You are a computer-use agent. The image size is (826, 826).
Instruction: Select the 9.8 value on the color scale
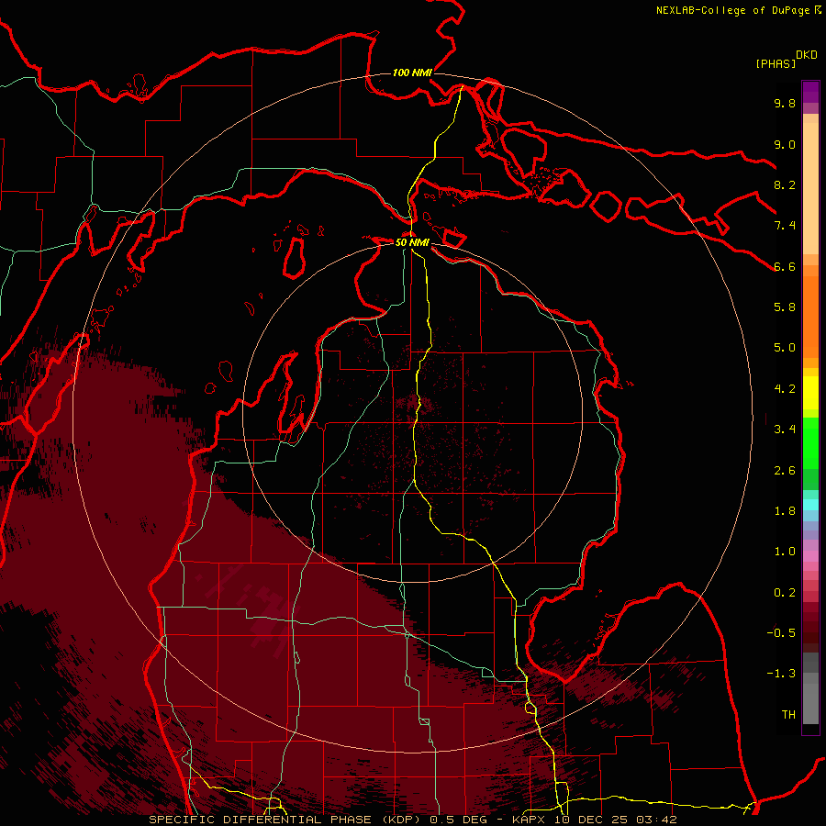coord(785,103)
